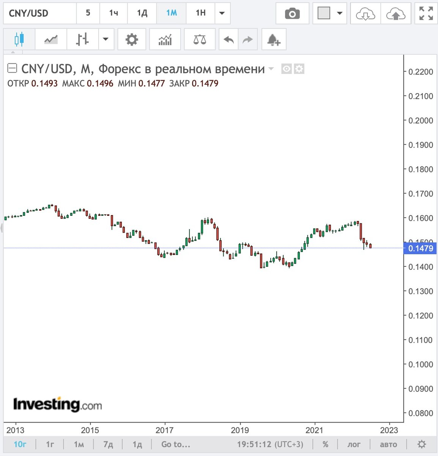Viewport: 438px width, 456px height.
Task: Click the МИН 0.1477 low value
Action: coord(142,83)
